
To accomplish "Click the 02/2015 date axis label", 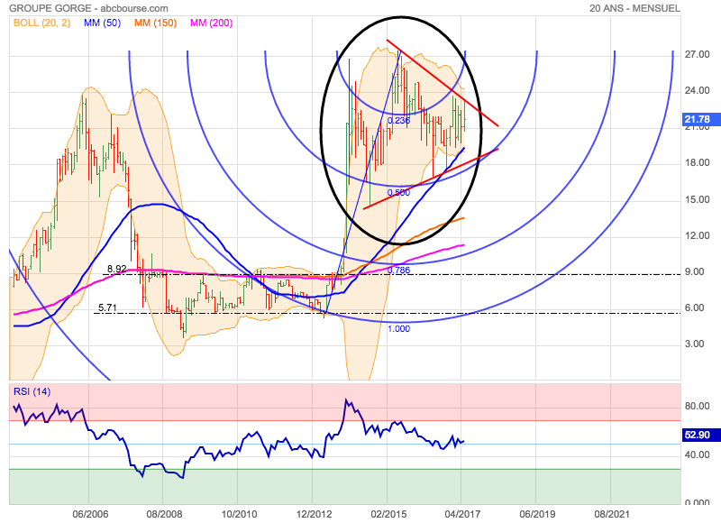I will 388,514.
